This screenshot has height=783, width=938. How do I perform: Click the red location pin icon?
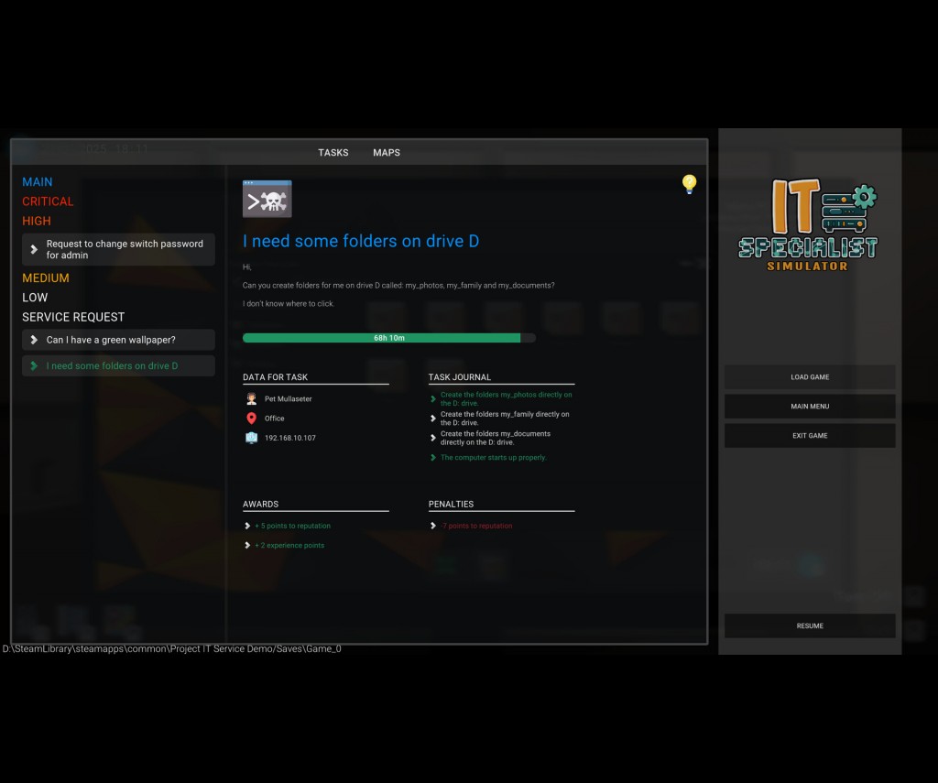[251, 419]
